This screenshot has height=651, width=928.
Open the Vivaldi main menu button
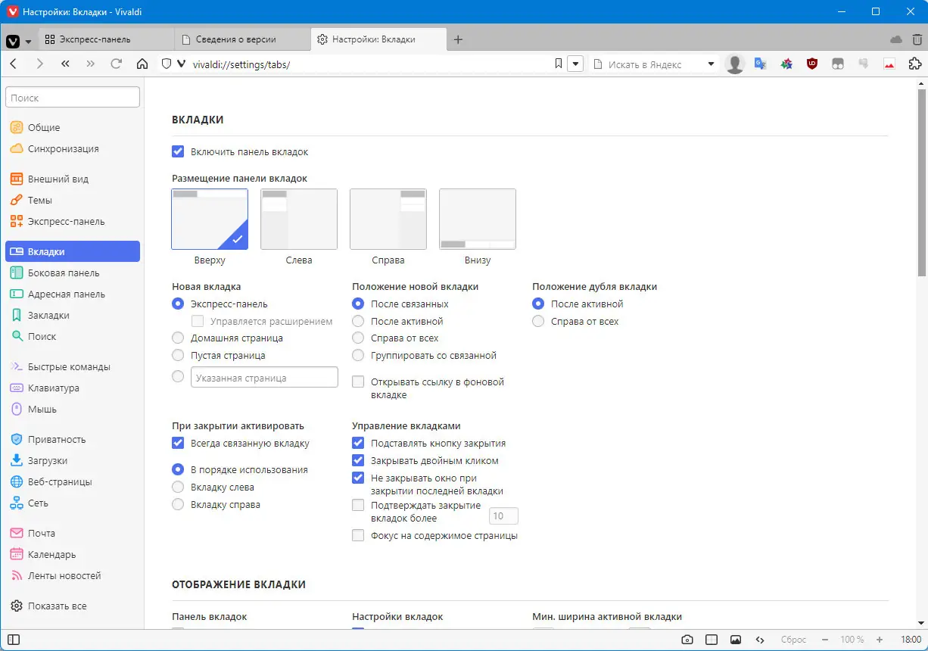13,41
